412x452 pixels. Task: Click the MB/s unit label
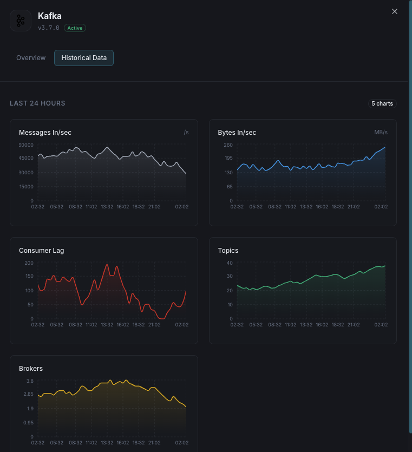coord(382,132)
